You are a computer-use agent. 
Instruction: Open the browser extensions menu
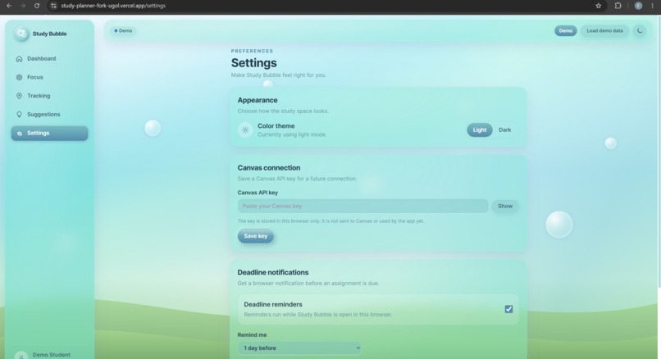tap(618, 6)
